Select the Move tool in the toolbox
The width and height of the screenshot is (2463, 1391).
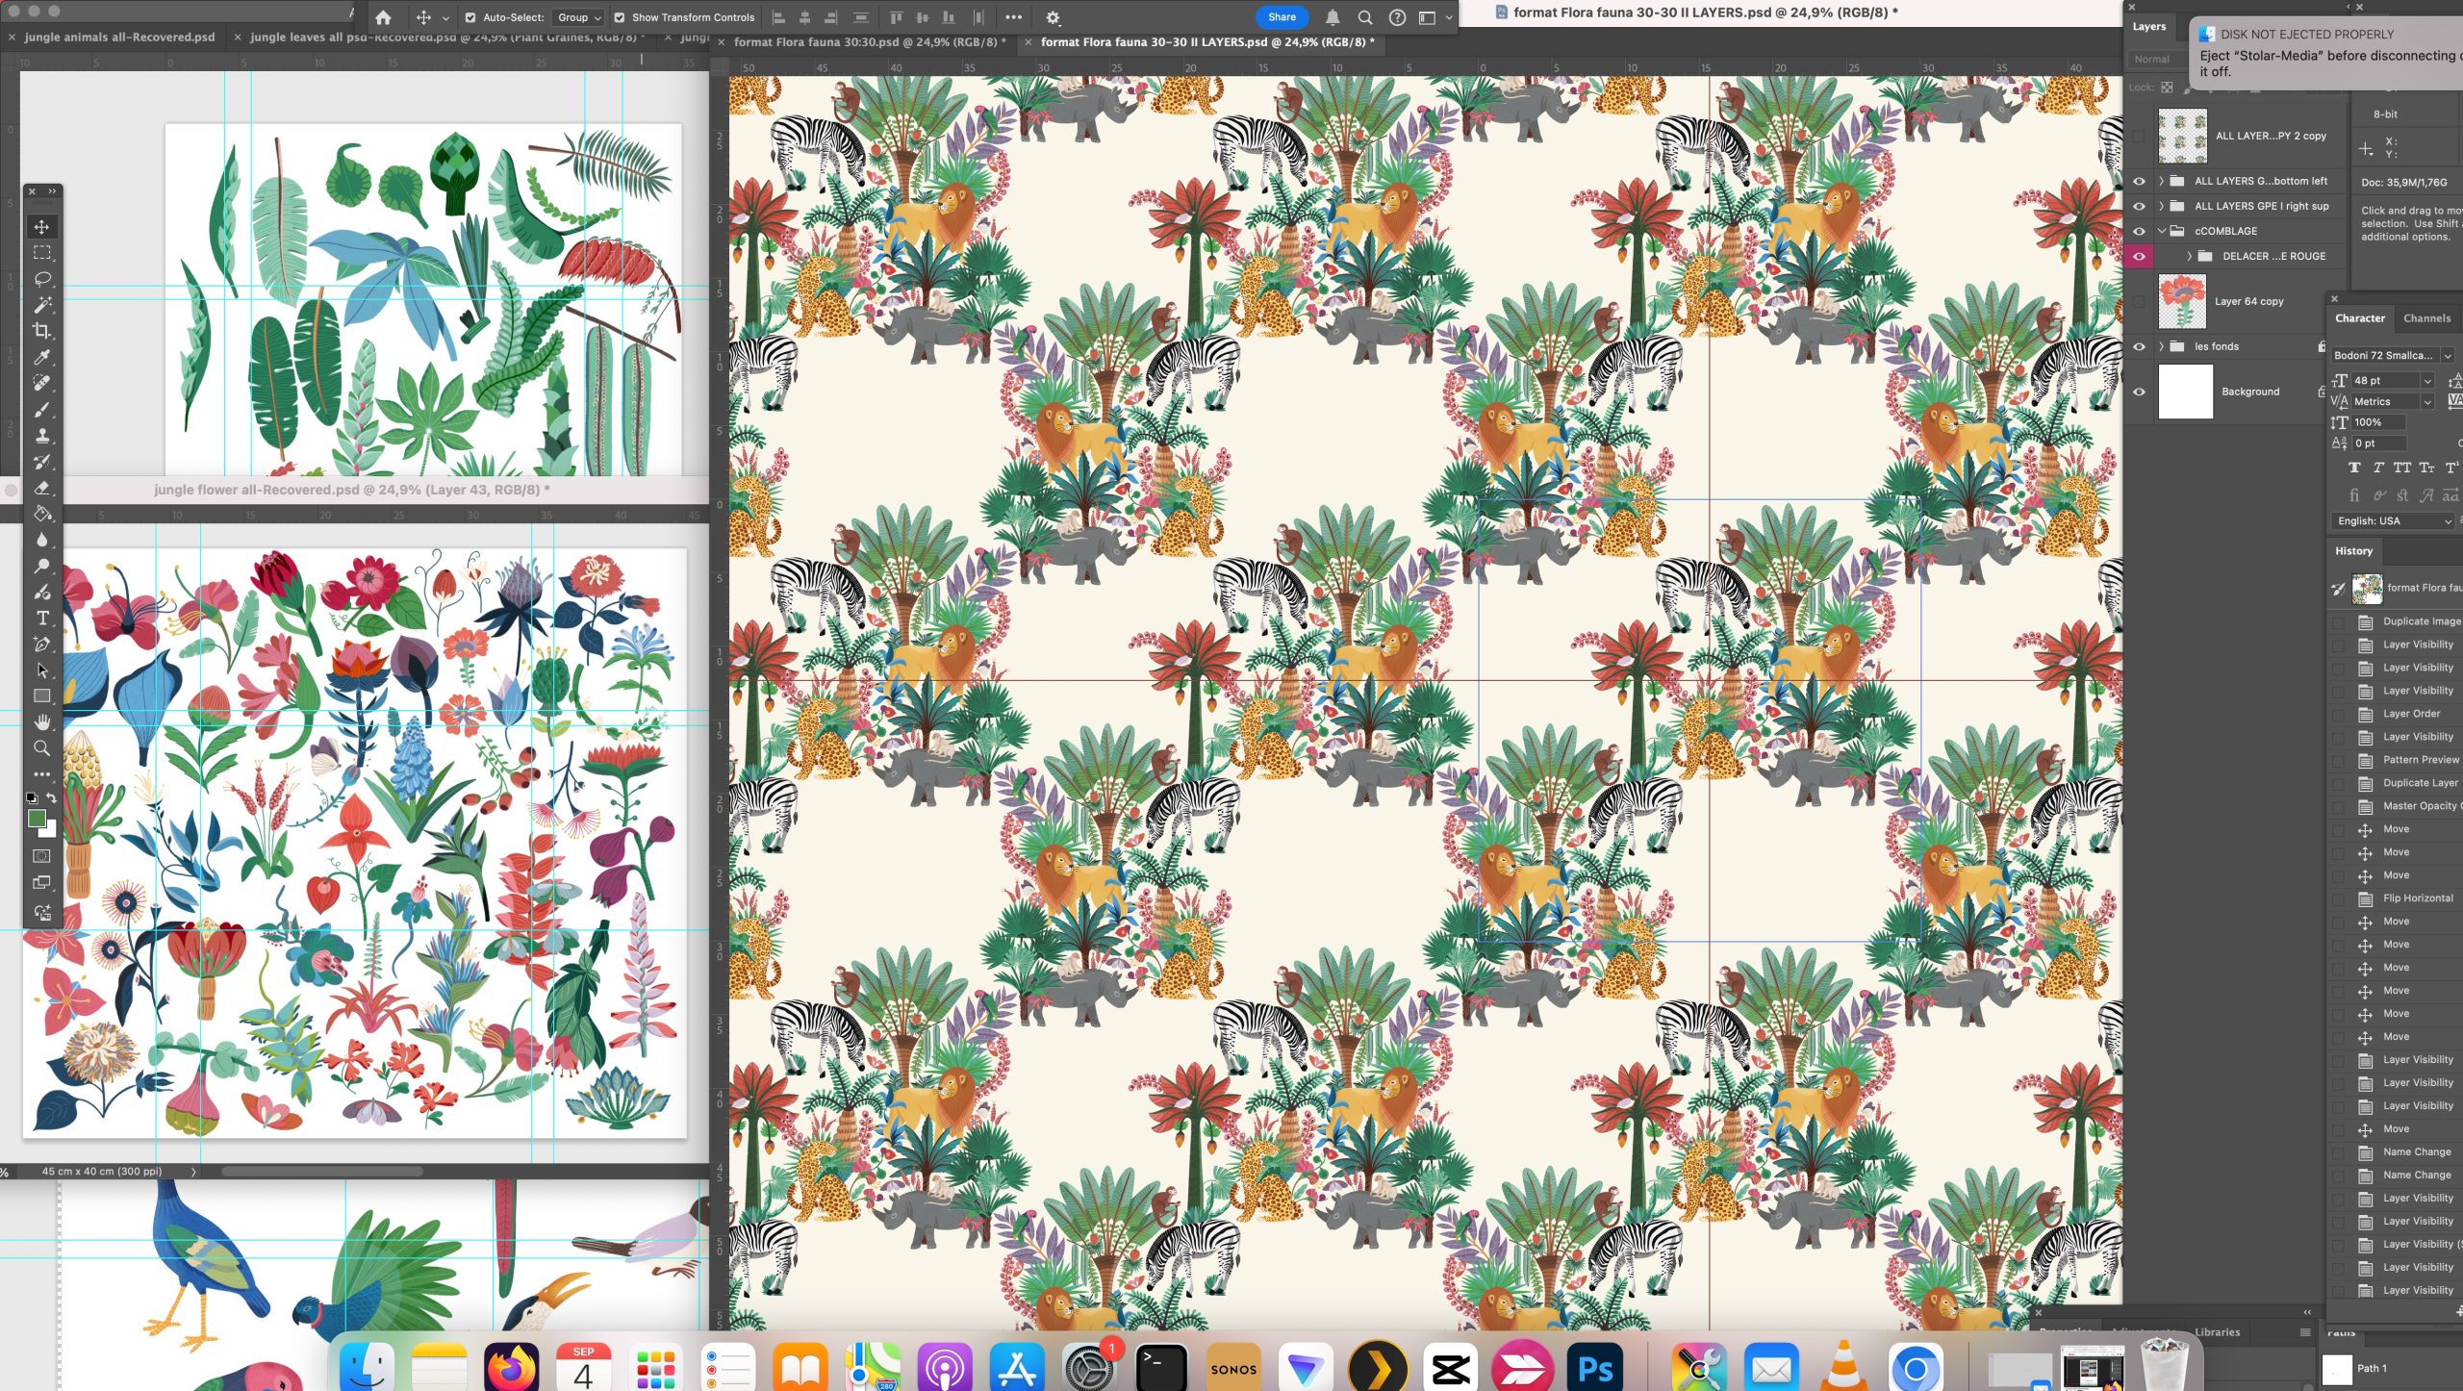pos(41,227)
